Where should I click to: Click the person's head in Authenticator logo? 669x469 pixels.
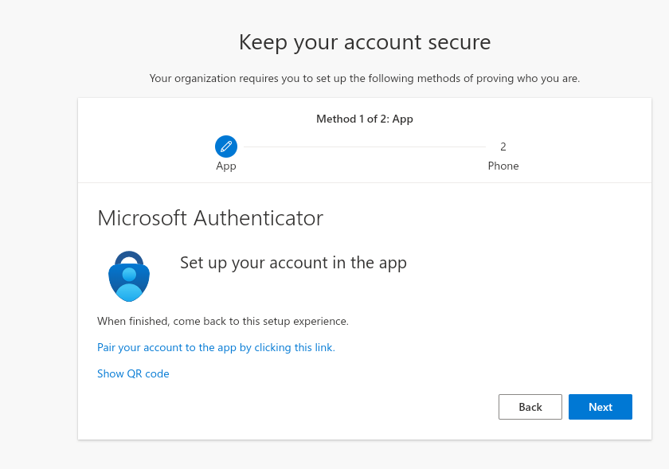point(129,275)
